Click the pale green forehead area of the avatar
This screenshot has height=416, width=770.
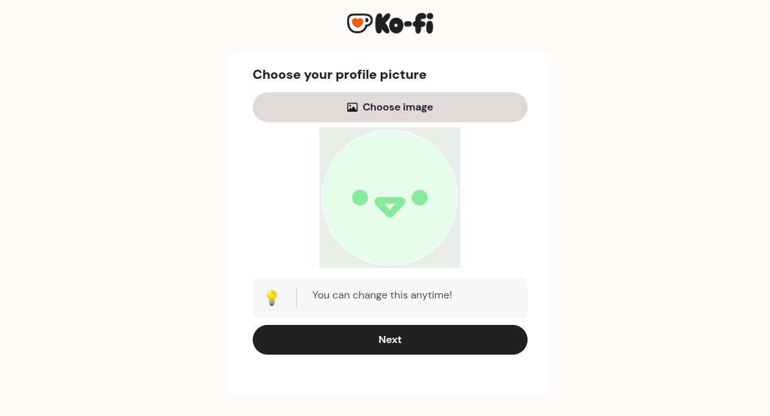[390, 158]
